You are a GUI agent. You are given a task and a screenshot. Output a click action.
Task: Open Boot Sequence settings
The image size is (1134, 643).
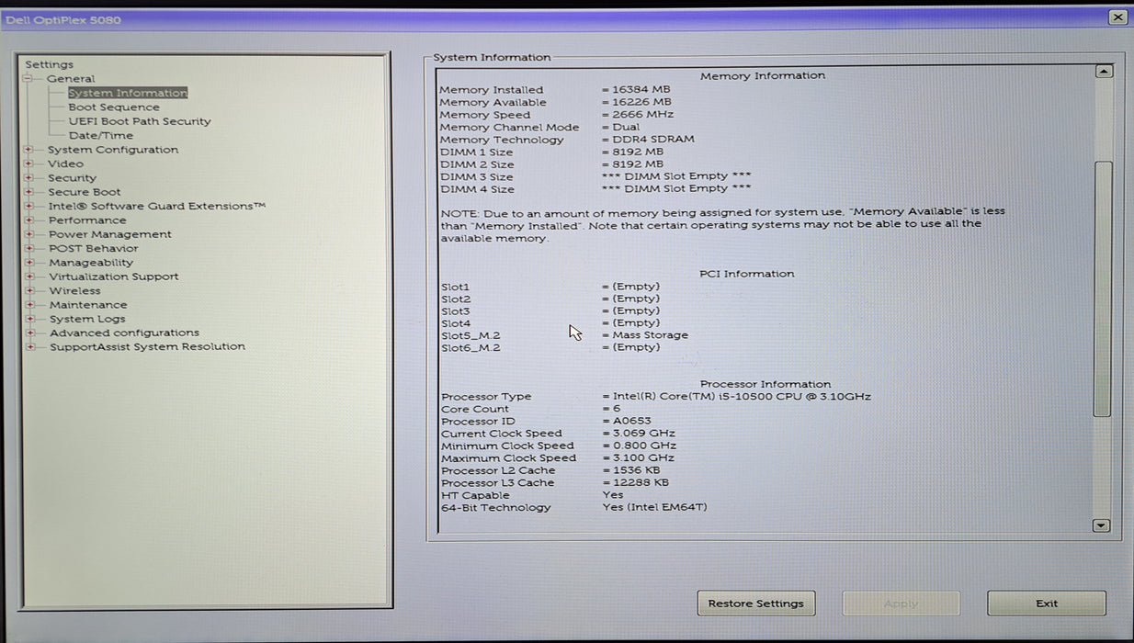click(114, 107)
